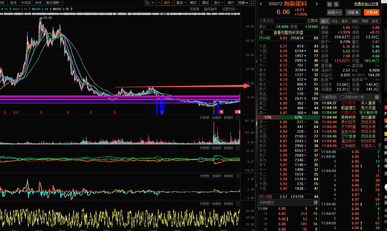Open the 复权 dropdown
This screenshot has width=387, height=231.
coord(168,3)
